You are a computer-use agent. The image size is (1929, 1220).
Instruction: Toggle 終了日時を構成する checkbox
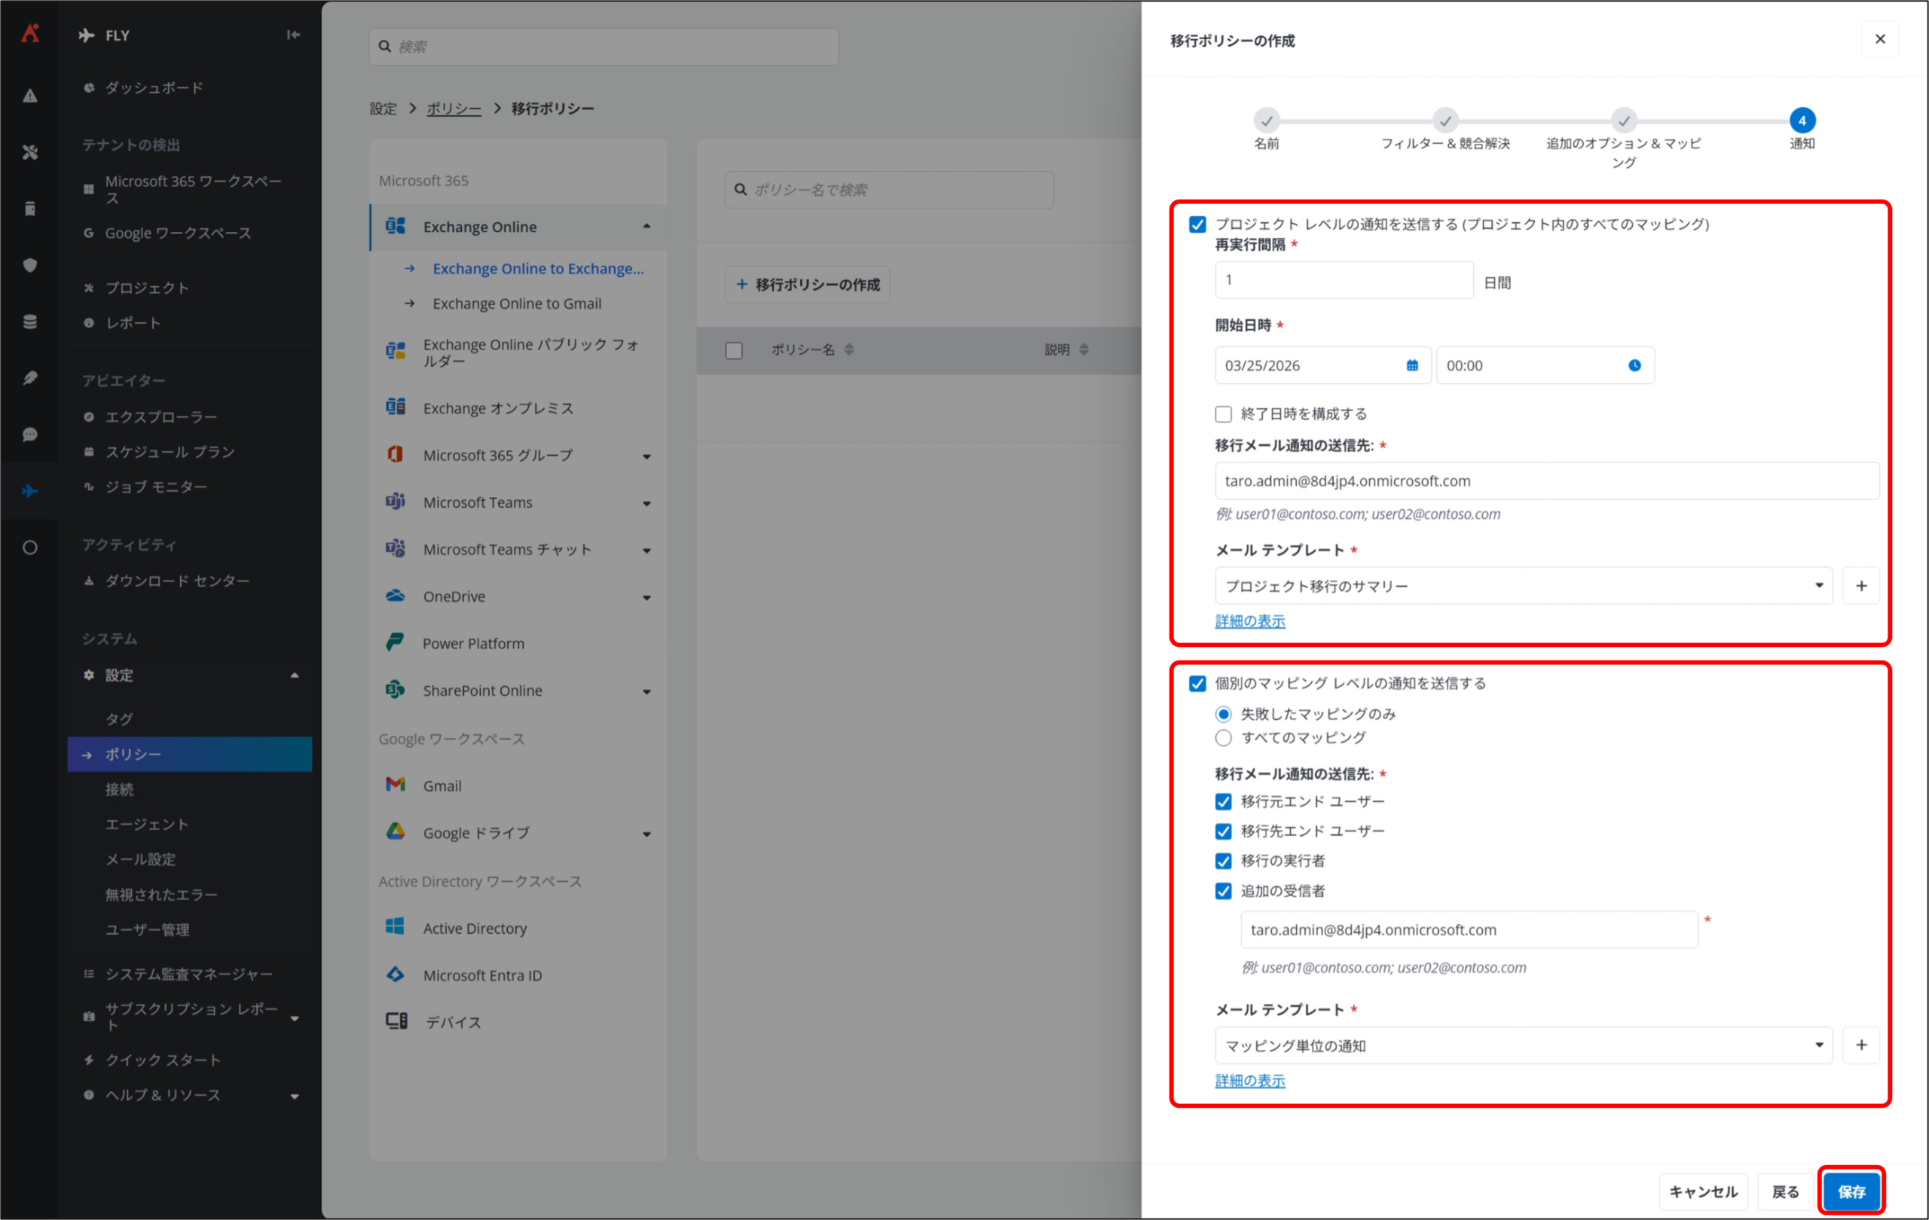(x=1222, y=414)
